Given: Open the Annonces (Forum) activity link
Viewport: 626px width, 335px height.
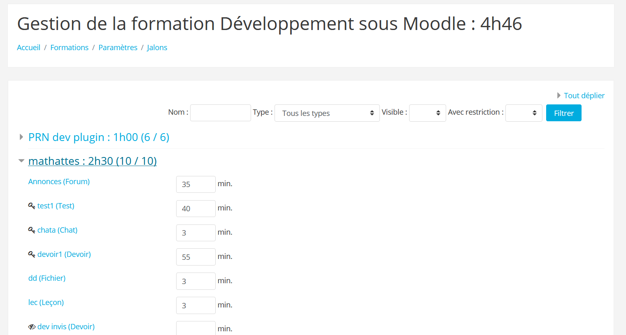Looking at the screenshot, I should coord(59,182).
